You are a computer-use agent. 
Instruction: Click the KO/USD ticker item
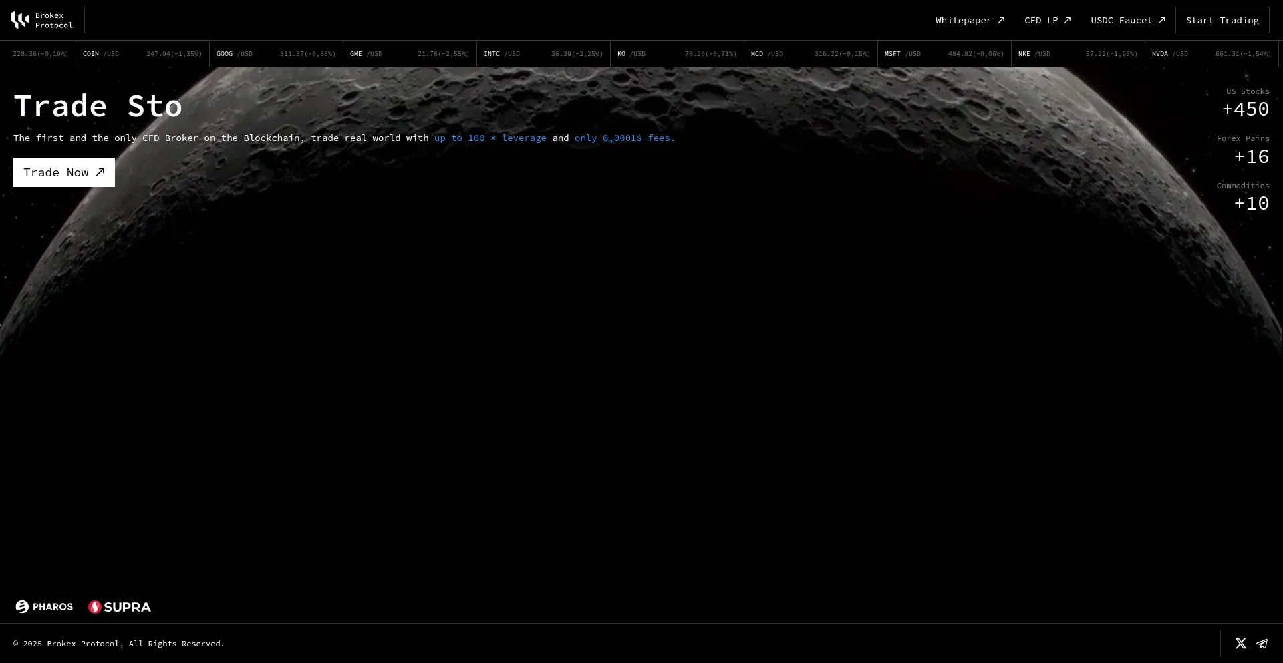point(677,54)
